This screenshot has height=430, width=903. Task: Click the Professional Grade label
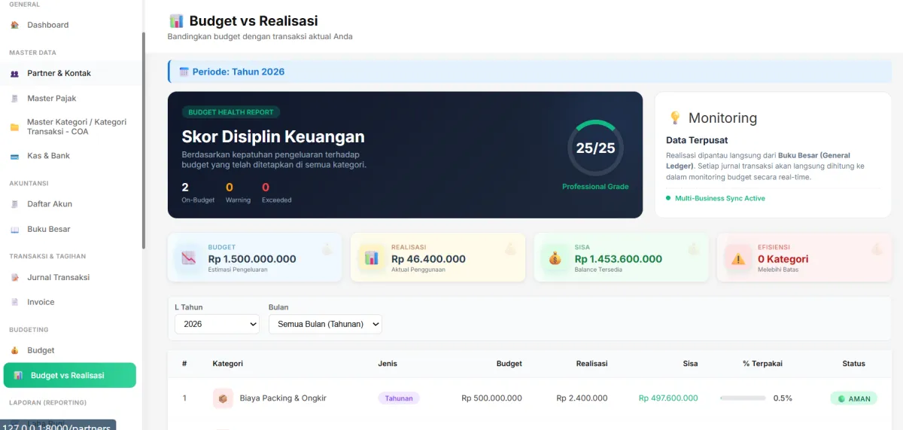[595, 187]
